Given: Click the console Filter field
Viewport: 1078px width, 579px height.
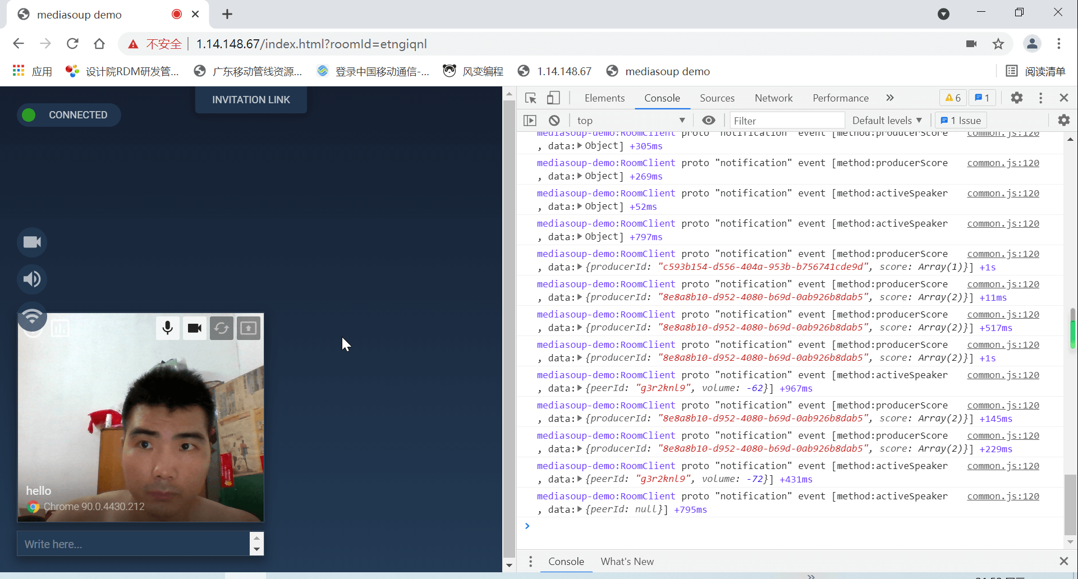Looking at the screenshot, I should [x=787, y=121].
